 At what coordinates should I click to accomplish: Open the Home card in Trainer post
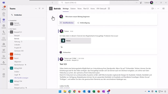pos(75,41)
